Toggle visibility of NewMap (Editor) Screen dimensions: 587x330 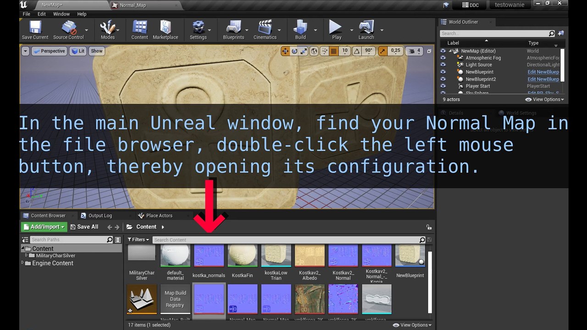coord(443,51)
